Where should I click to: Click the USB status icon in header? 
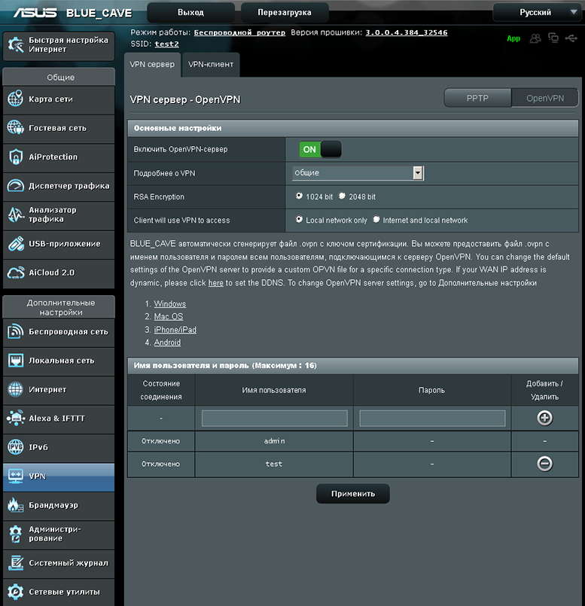coord(571,38)
